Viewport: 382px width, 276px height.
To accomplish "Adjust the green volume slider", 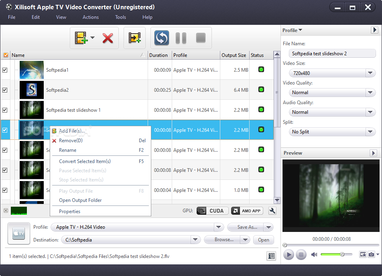I will 336,254.
